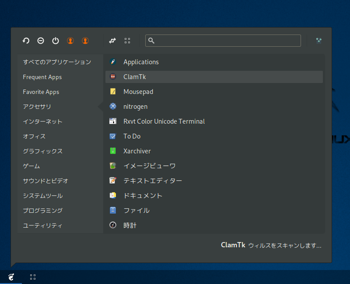Launch nitrogen via its blue icon

pos(113,106)
